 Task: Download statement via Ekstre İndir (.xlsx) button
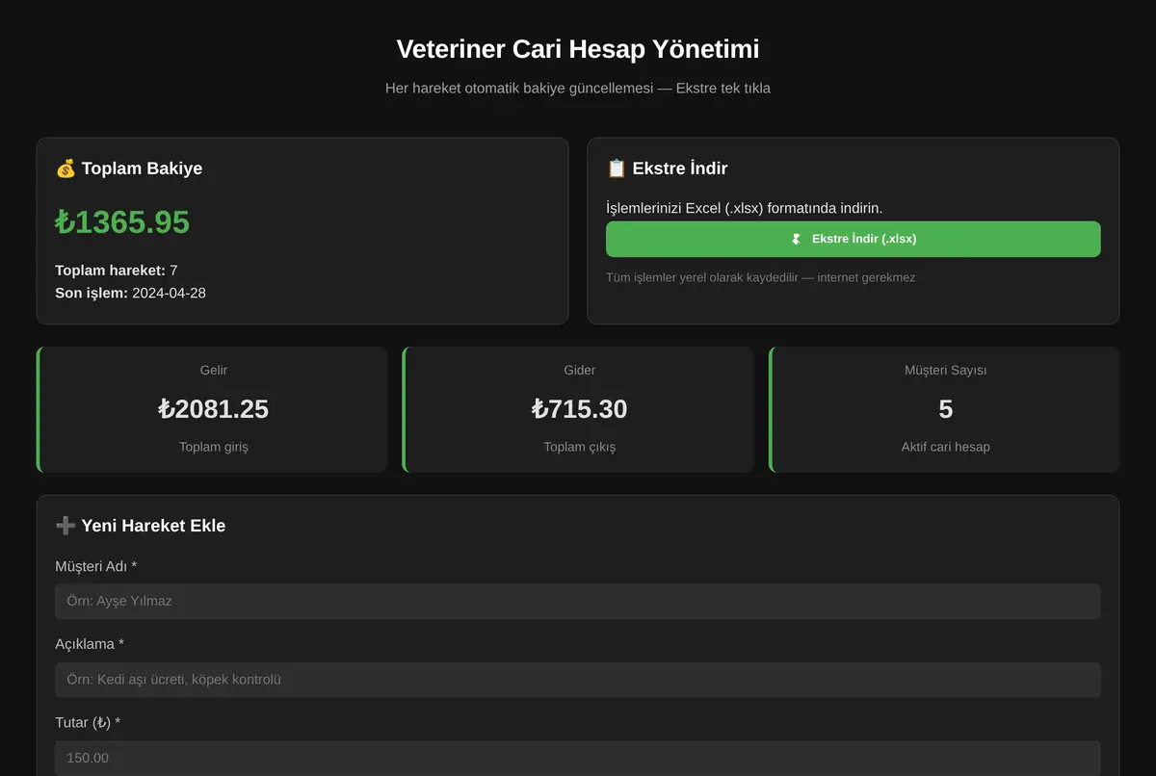(x=853, y=239)
